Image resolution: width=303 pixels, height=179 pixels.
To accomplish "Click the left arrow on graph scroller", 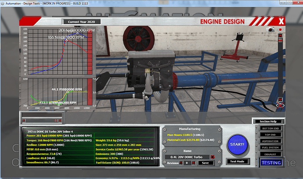I will (24, 121).
